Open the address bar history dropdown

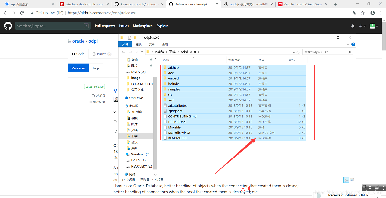point(294,52)
